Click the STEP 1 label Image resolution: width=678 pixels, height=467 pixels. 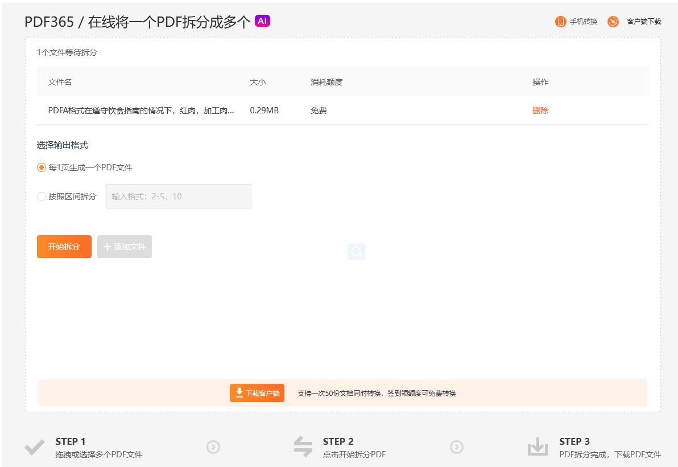click(x=71, y=441)
